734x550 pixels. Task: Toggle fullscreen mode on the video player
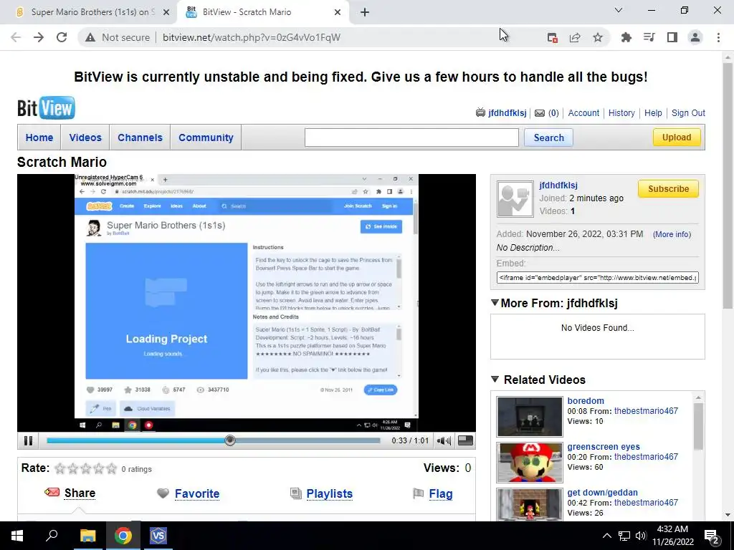pyautogui.click(x=465, y=440)
